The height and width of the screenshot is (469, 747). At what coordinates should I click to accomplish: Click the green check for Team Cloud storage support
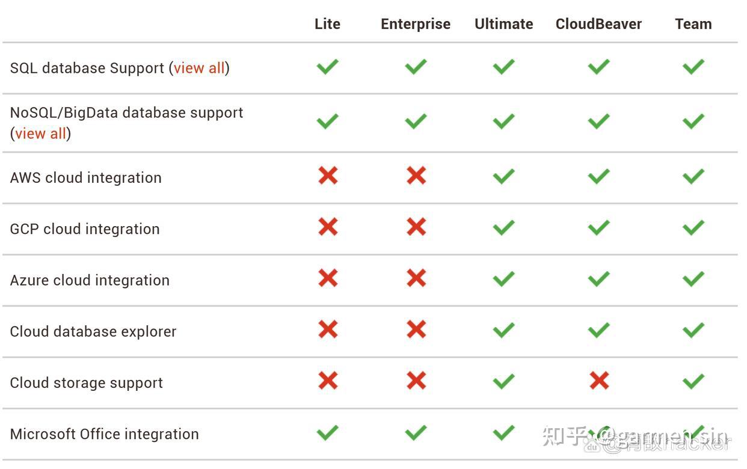pos(693,381)
